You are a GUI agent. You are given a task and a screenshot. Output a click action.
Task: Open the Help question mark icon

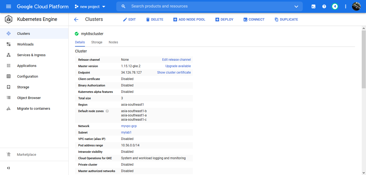[x=324, y=6]
